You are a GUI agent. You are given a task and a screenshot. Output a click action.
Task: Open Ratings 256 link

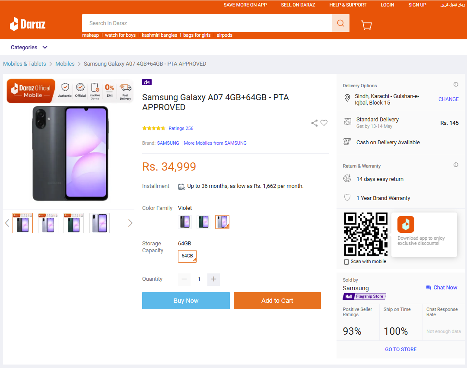click(181, 128)
